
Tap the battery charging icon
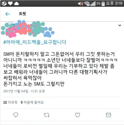[x=103, y=4]
